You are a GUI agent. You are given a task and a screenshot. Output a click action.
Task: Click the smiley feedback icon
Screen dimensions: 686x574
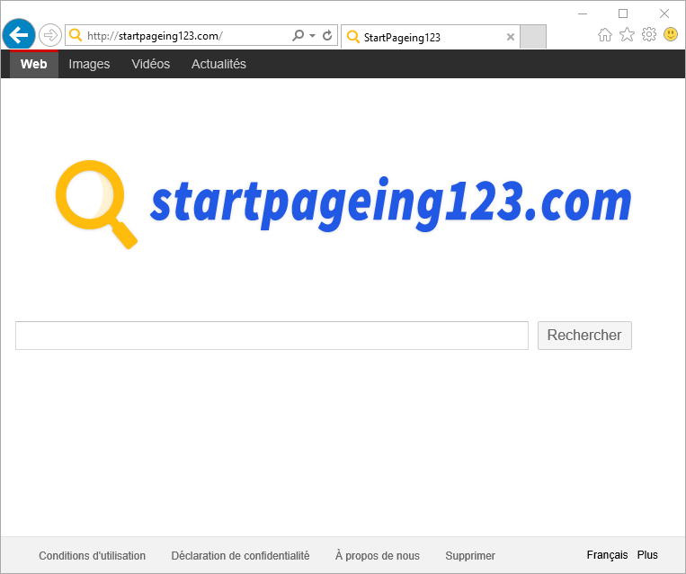(670, 34)
